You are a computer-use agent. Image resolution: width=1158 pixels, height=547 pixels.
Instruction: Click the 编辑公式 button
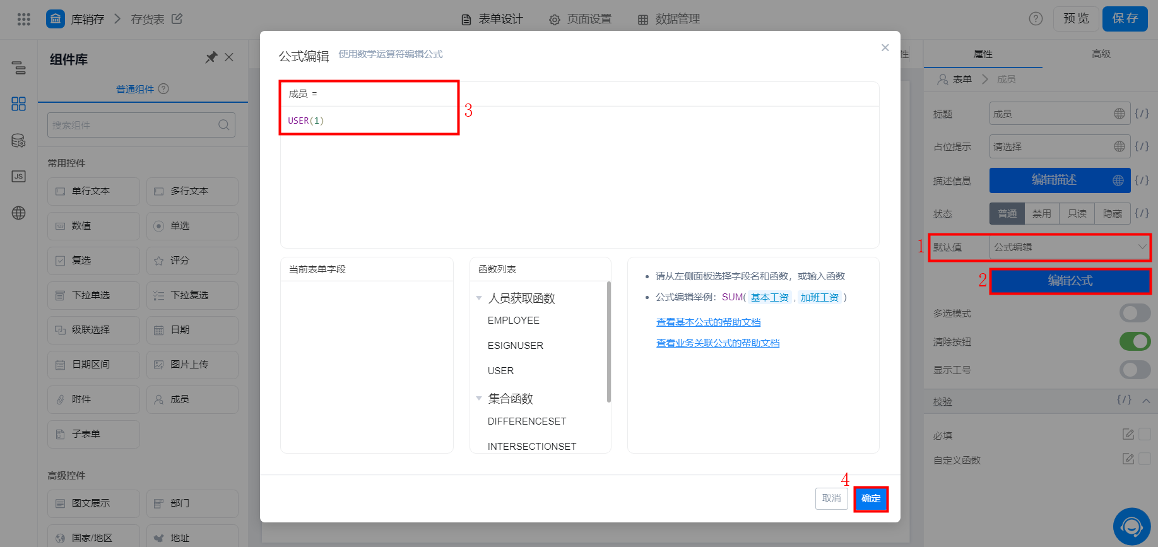[1070, 281]
